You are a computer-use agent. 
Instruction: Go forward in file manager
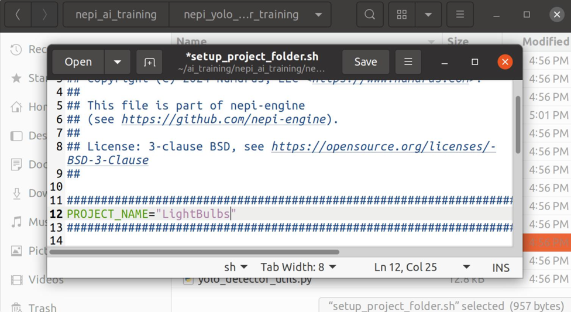coord(44,15)
